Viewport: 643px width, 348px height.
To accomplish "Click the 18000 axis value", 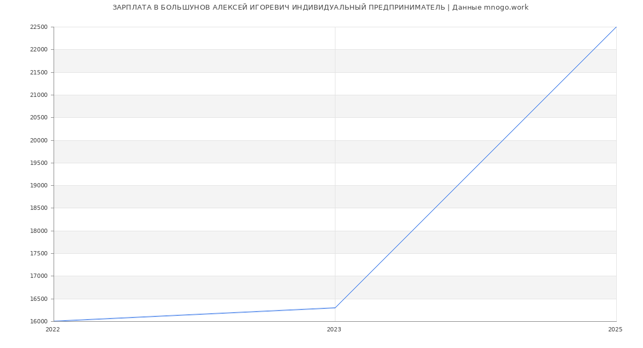I will pos(39,231).
